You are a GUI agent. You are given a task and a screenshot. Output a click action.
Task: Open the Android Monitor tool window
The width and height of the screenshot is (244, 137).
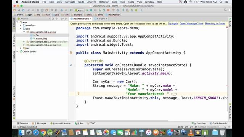60,123
